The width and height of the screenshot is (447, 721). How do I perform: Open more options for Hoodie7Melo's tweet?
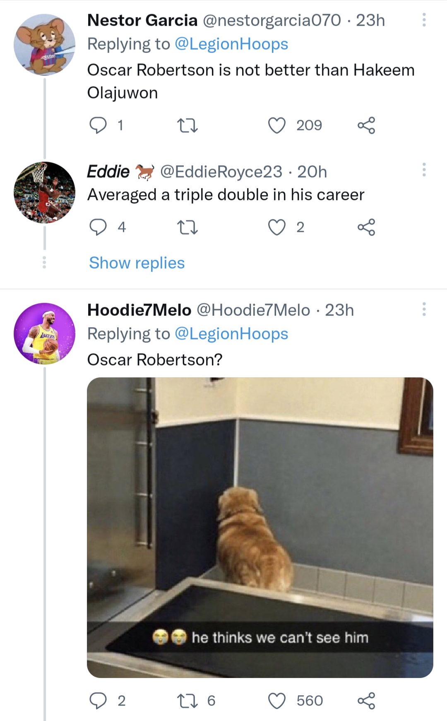coord(424,309)
